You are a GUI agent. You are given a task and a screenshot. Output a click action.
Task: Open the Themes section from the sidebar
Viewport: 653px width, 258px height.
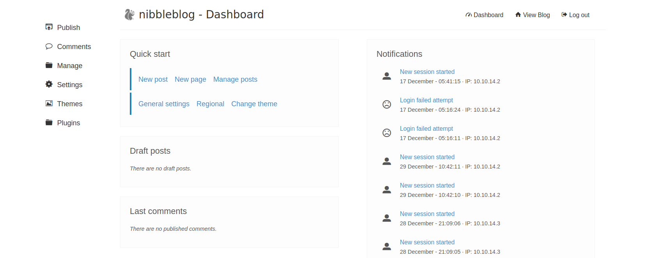pos(69,104)
